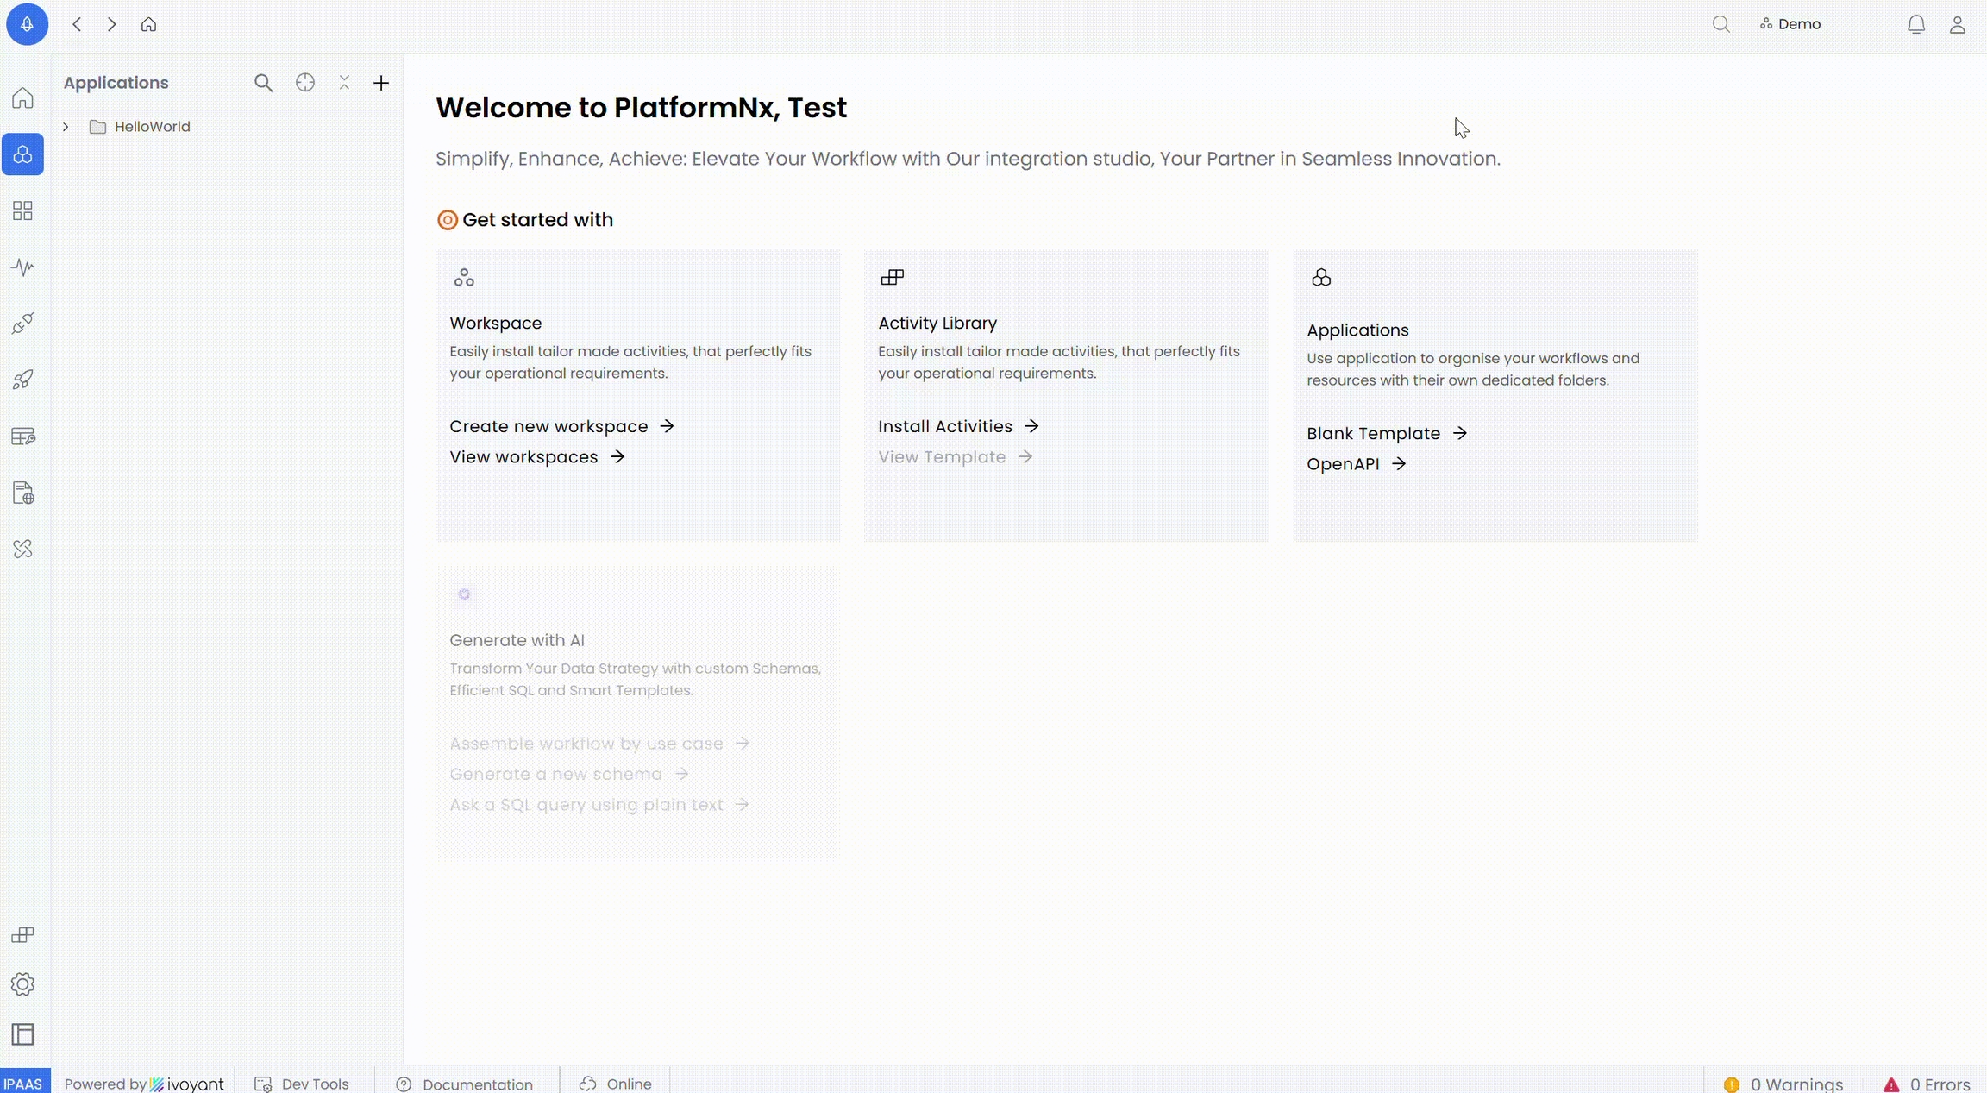Expand the HelloWorld folder
This screenshot has height=1093, width=1987.
(x=66, y=126)
